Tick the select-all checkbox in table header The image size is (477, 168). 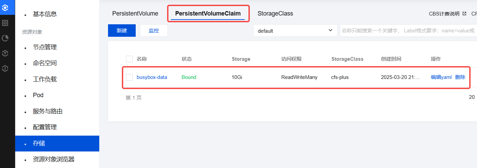coord(129,59)
